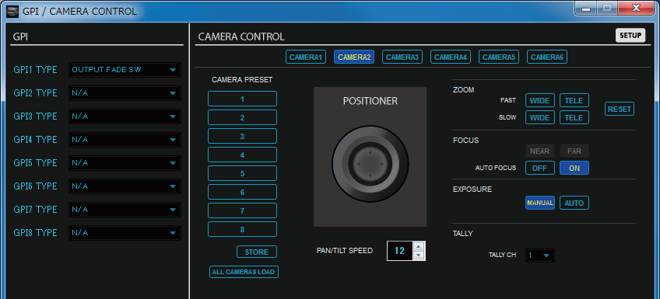
Task: Zoom FAST WIDE
Action: [539, 100]
